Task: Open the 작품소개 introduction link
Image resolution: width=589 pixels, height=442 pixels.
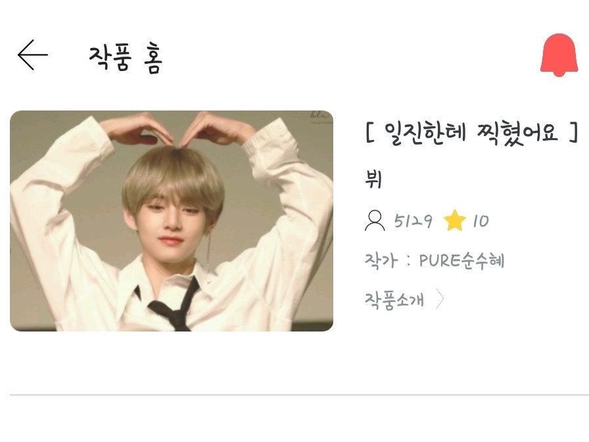Action: pos(394,300)
